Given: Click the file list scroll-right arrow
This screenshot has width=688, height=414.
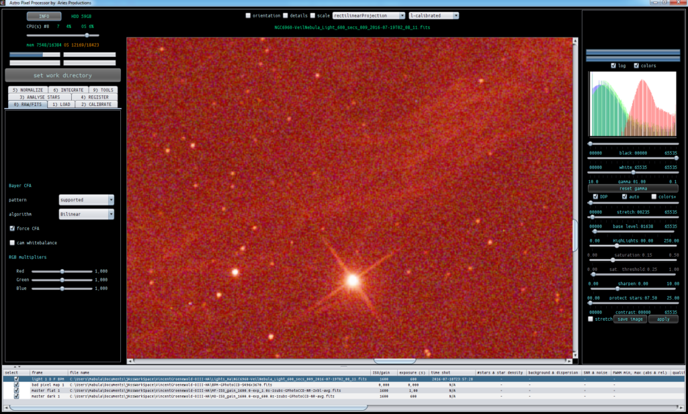Looking at the screenshot, I should pos(681,407).
